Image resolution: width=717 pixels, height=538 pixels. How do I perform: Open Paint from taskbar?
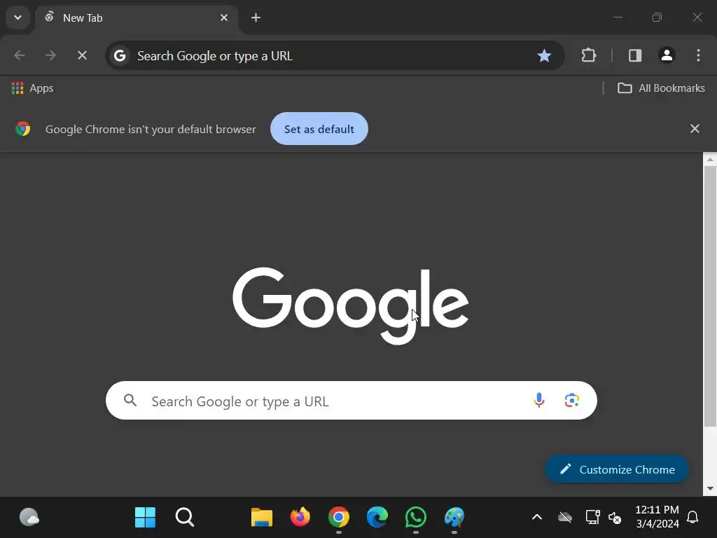pos(454,518)
